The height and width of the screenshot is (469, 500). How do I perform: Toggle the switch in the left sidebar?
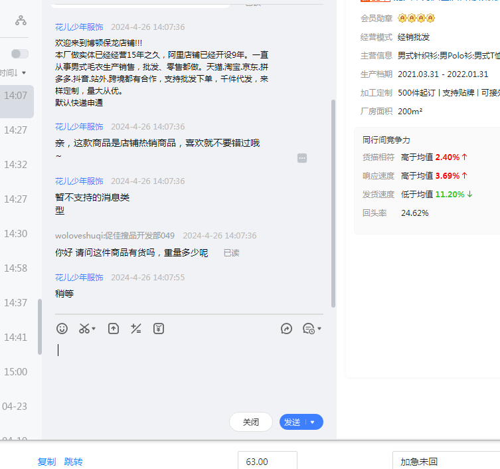click(x=20, y=53)
